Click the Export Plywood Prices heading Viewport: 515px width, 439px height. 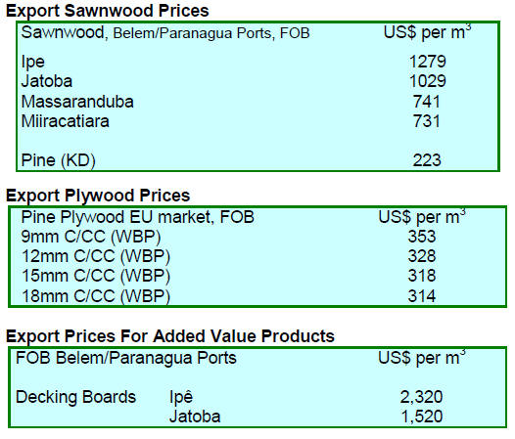click(98, 196)
